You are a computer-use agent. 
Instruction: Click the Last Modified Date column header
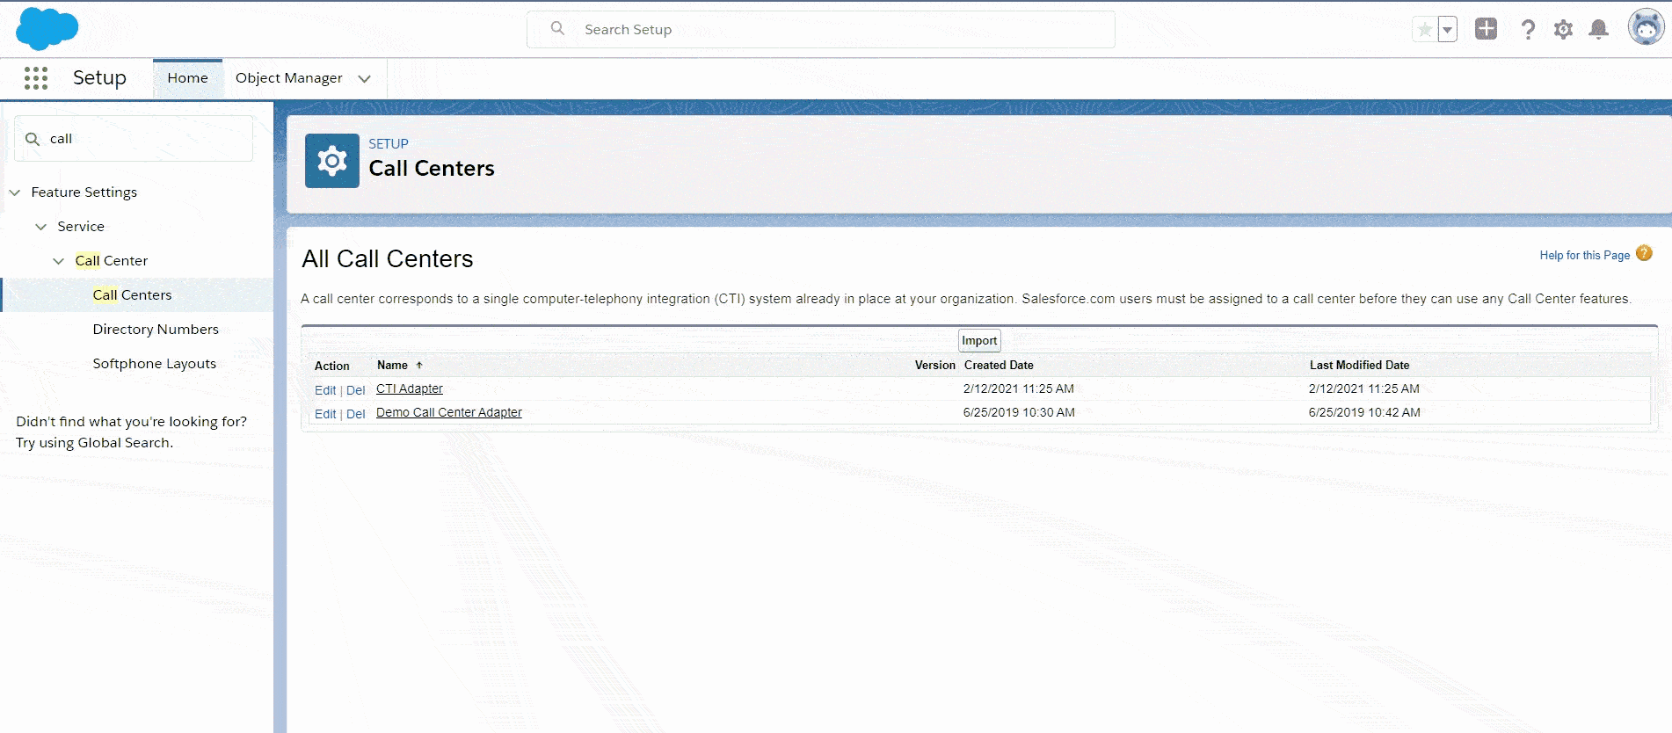coord(1359,365)
